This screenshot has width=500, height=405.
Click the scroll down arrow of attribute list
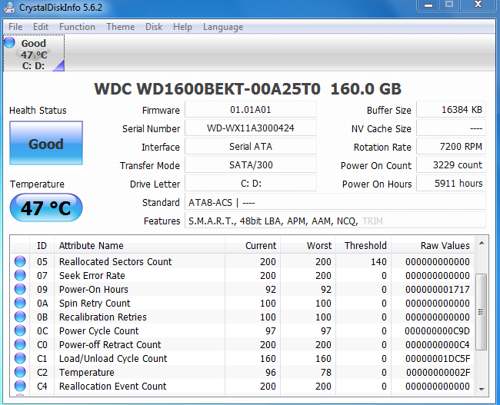[482, 389]
